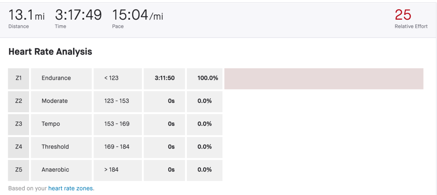Click the Relative Effort value 25
Screen dimensions: 437x195
pos(403,15)
